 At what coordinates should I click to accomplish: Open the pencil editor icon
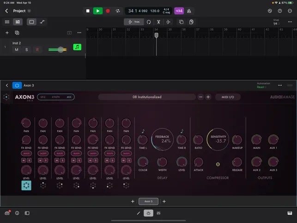point(139,213)
